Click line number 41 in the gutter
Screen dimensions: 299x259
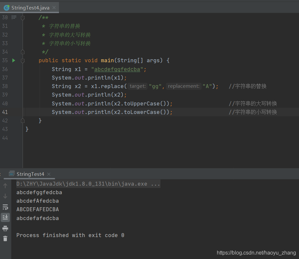[x=5, y=112]
